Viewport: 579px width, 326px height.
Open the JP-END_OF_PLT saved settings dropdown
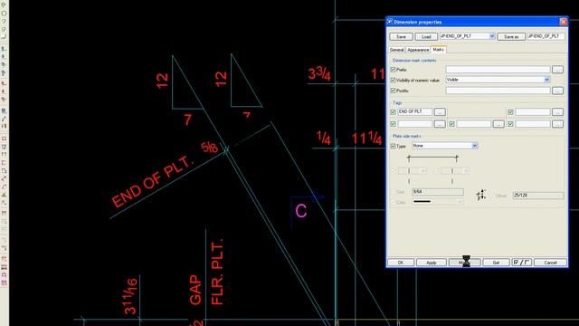[492, 36]
